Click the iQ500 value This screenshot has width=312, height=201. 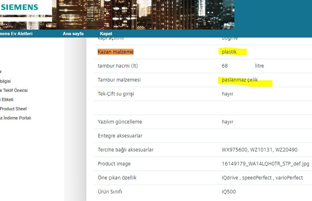229,192
